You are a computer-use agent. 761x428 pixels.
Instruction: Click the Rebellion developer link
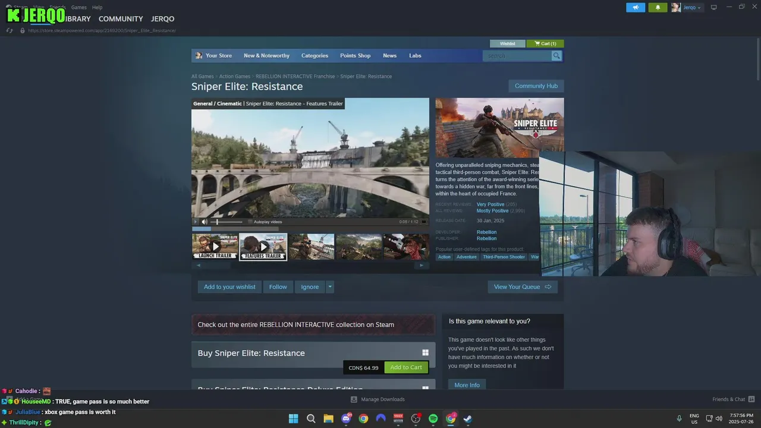[486, 232]
